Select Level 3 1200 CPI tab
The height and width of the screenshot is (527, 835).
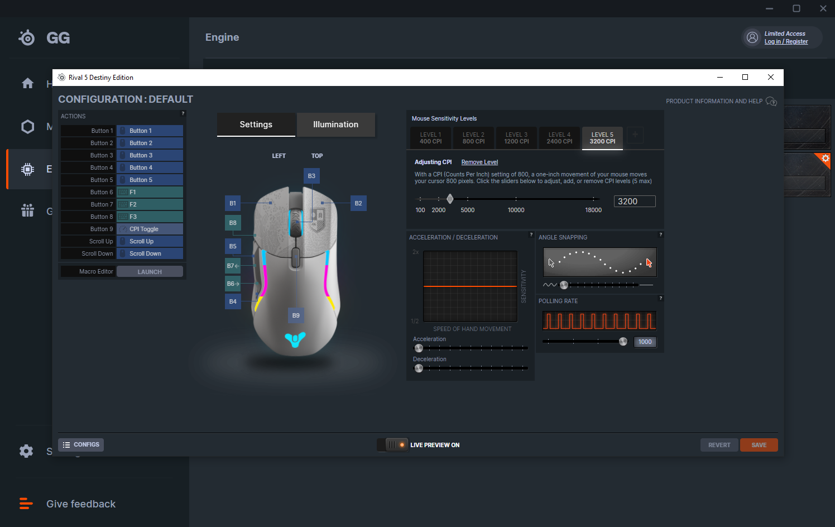pos(516,138)
